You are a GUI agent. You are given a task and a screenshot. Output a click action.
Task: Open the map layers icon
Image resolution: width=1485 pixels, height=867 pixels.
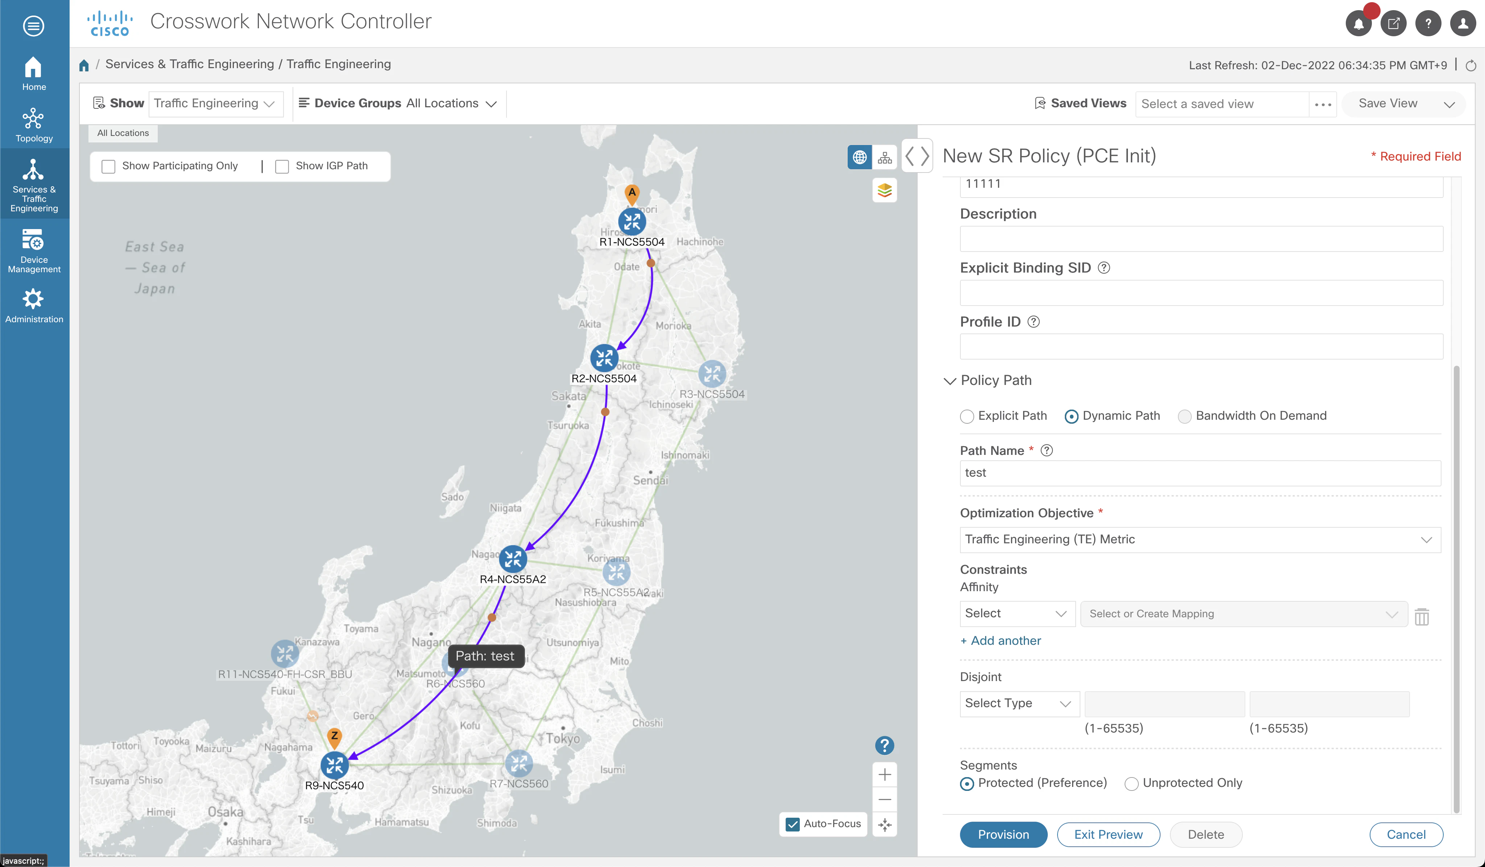(885, 190)
